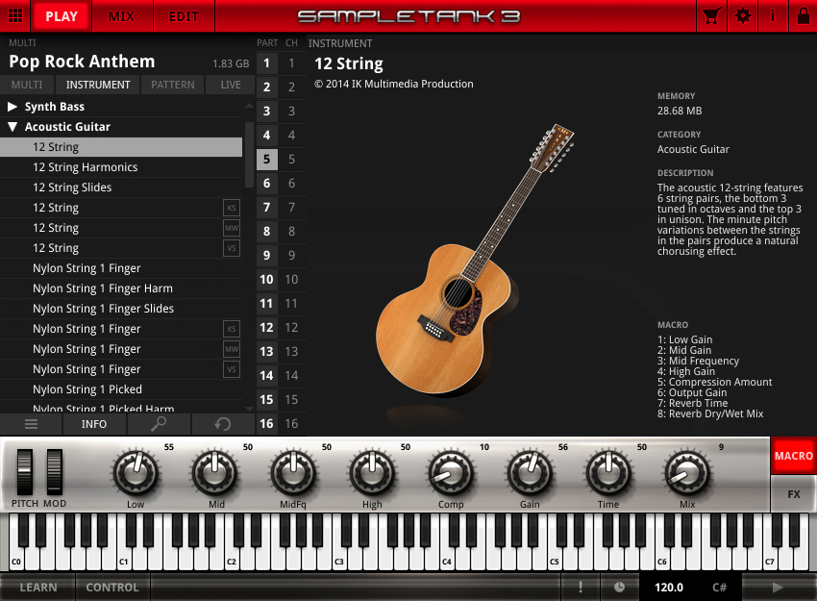Click MW badge on Nylon String 1 Finger

232,349
